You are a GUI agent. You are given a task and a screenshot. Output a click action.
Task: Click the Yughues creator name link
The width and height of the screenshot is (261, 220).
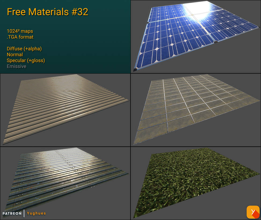36,213
